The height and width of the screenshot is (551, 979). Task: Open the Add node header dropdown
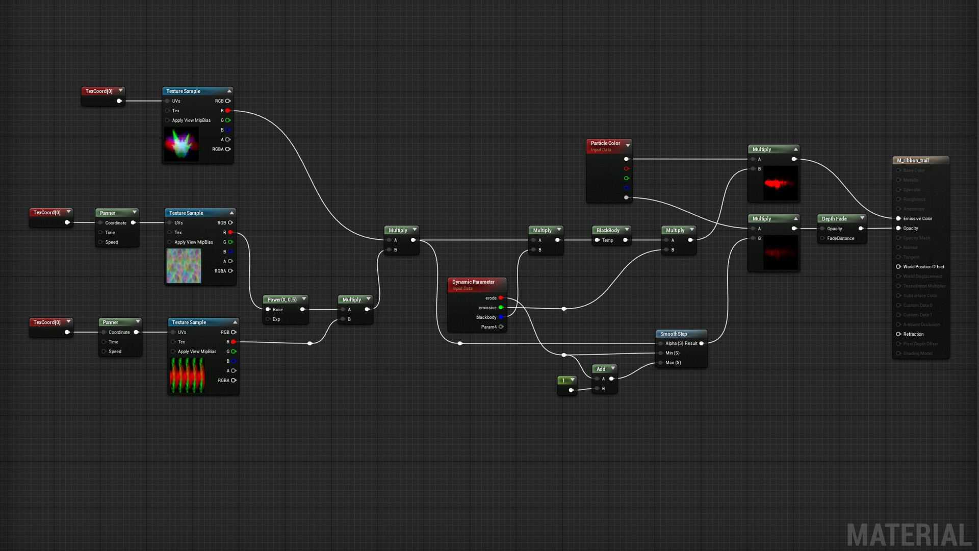click(x=612, y=368)
